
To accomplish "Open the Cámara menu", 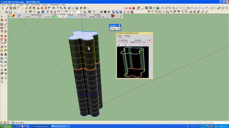I will pos(21,5).
